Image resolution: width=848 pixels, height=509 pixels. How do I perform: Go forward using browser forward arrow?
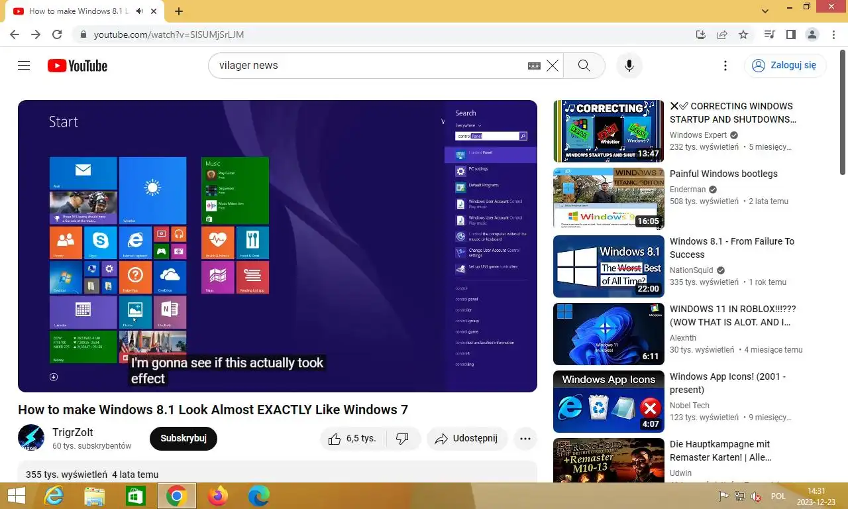click(36, 34)
